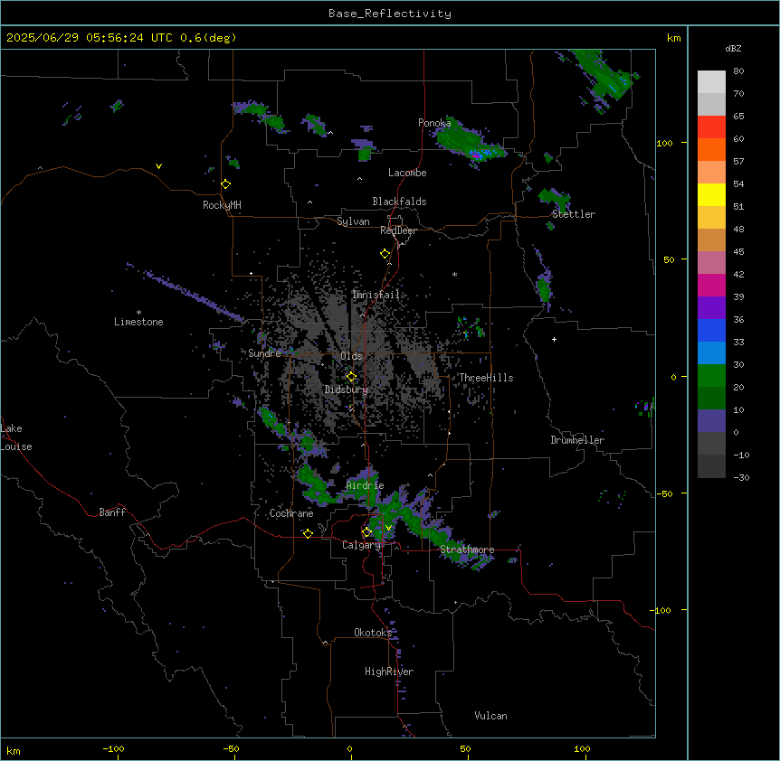Click the Lake Louise label
This screenshot has width=780, height=761.
[16, 437]
